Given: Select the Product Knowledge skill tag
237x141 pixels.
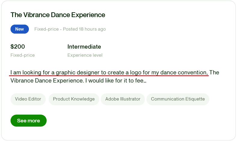Looking at the screenshot, I should click(x=74, y=99).
